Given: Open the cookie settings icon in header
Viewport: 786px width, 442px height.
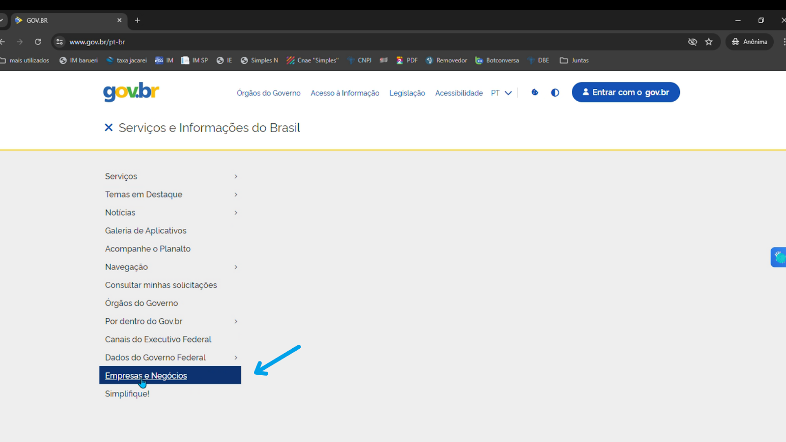Looking at the screenshot, I should coord(535,92).
